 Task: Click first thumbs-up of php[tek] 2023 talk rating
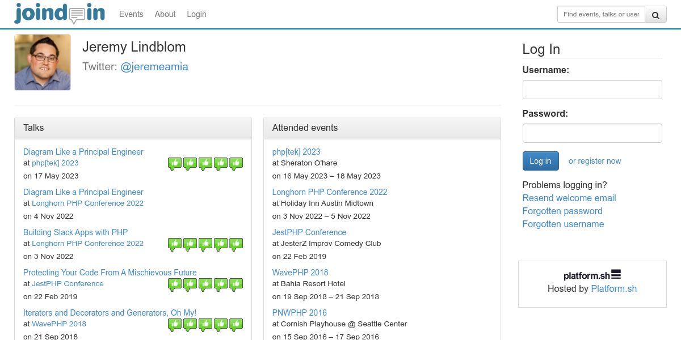pyautogui.click(x=175, y=164)
